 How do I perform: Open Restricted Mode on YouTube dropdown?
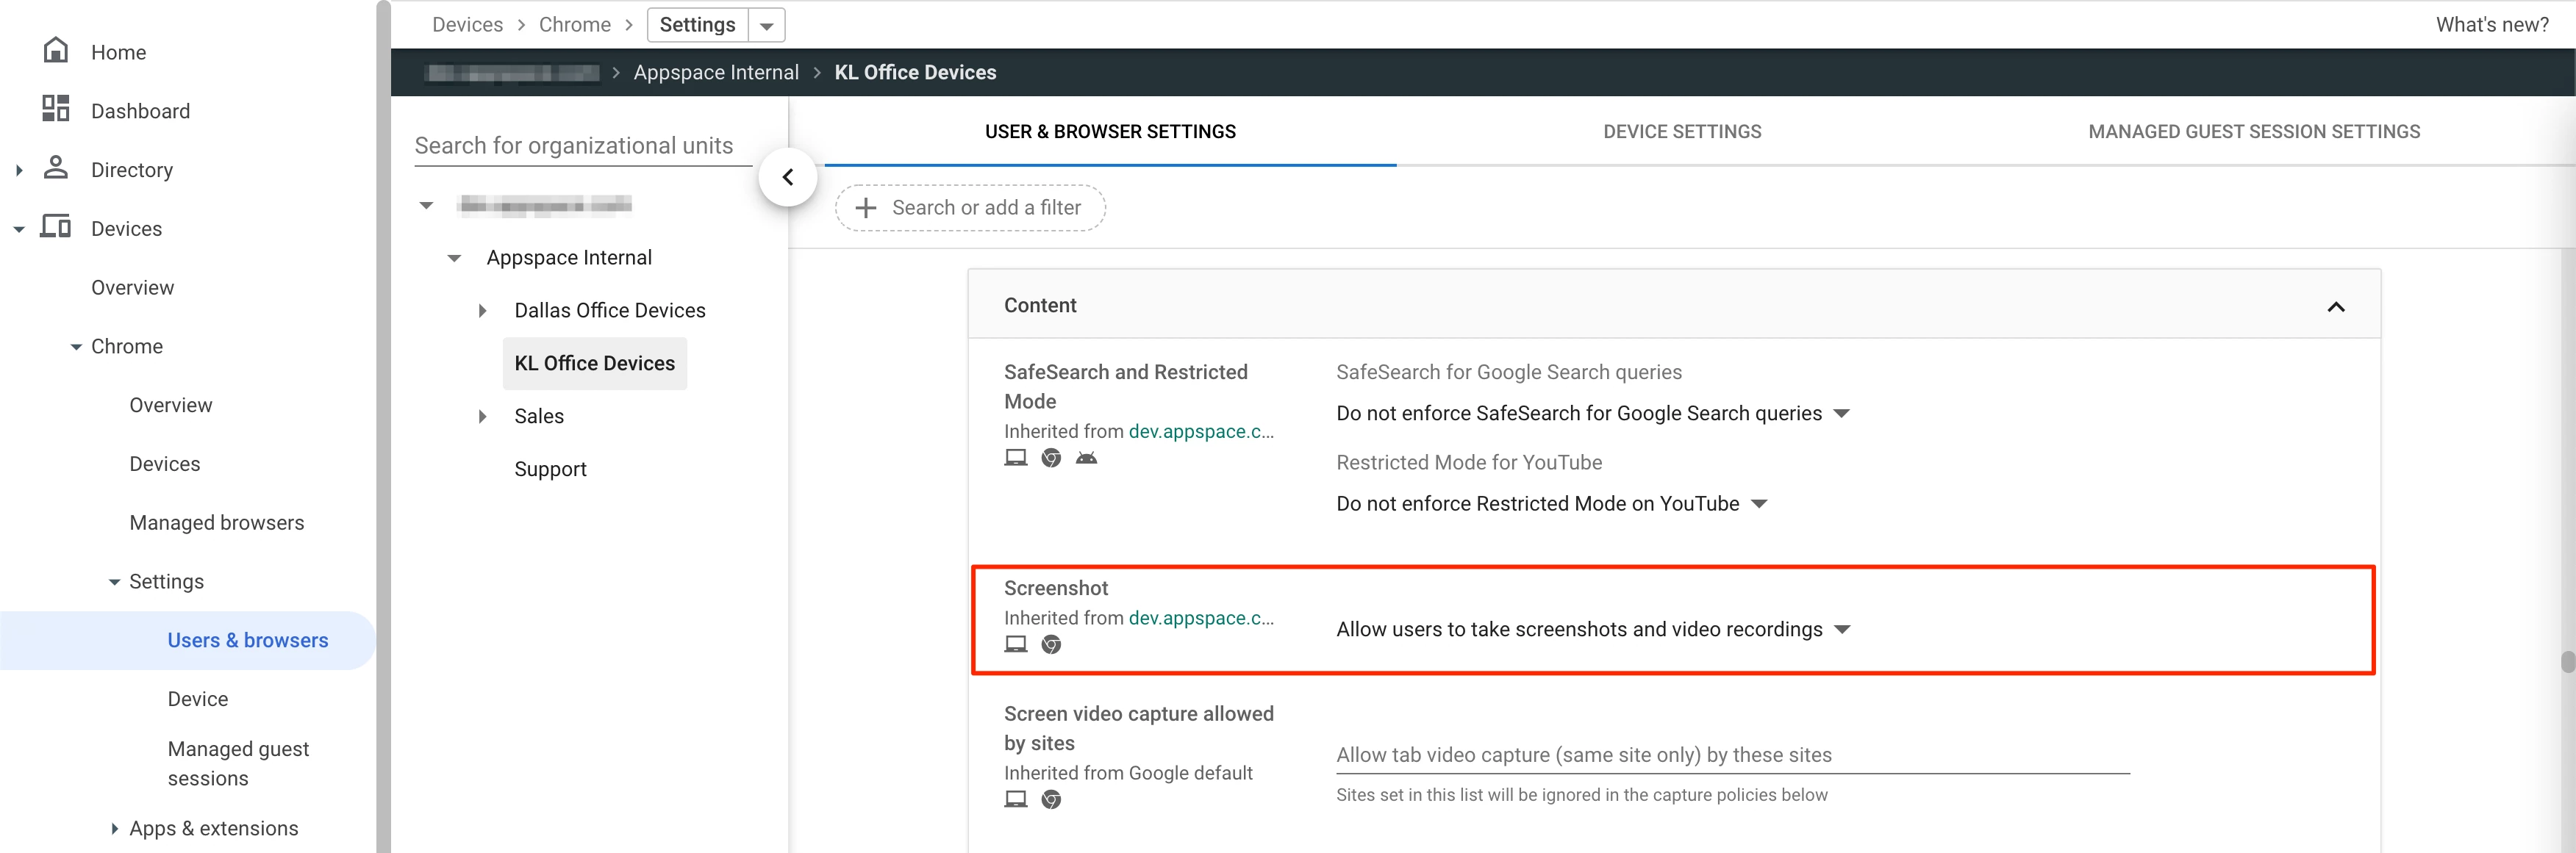pos(1552,505)
